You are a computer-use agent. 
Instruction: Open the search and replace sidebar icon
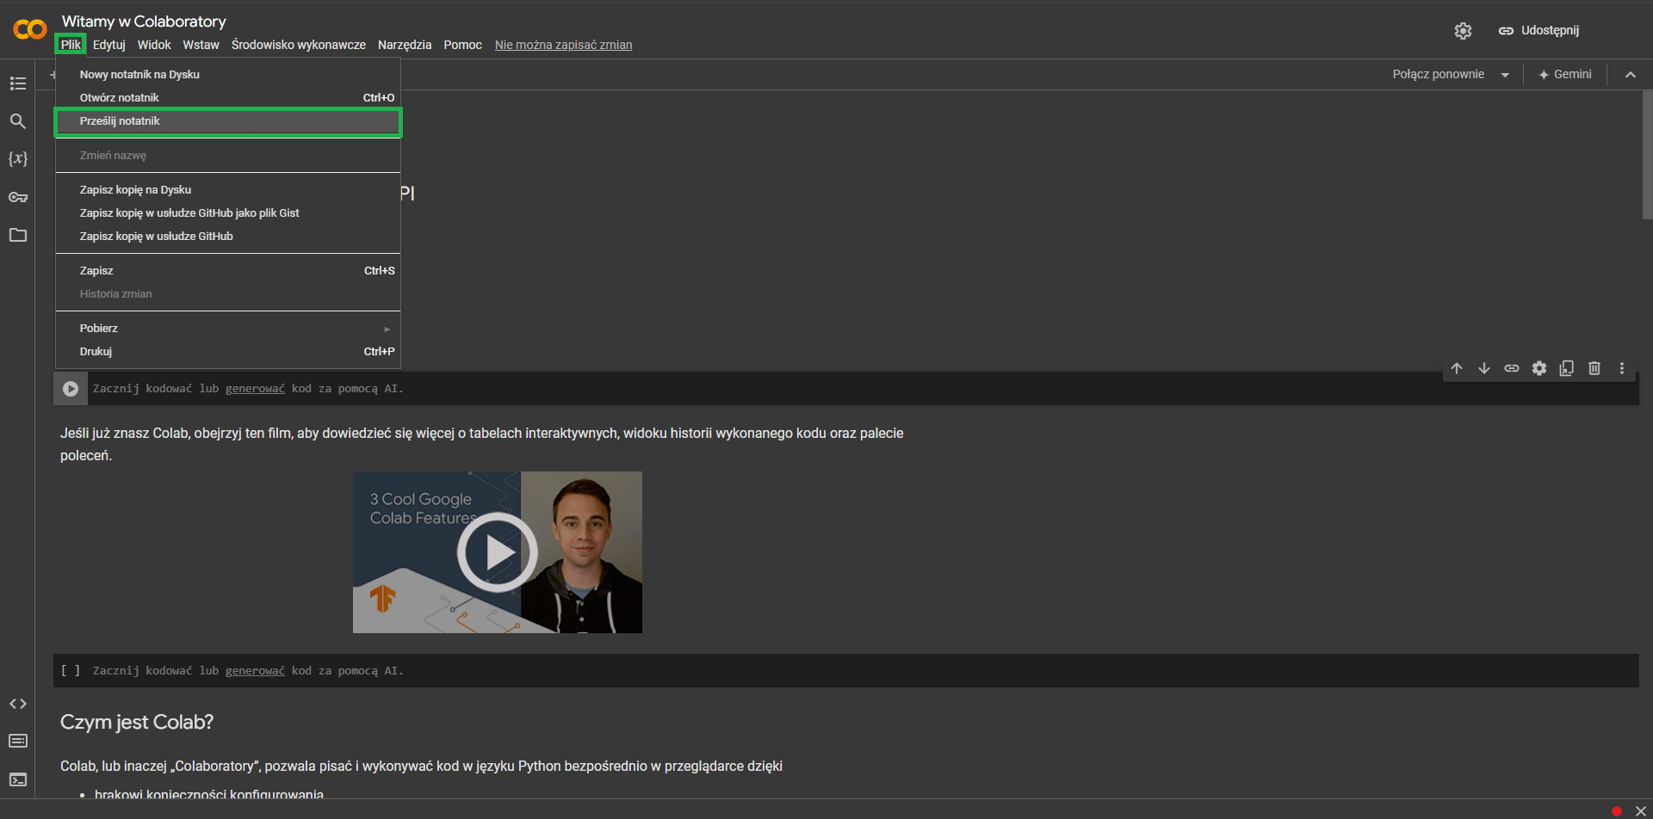[18, 121]
